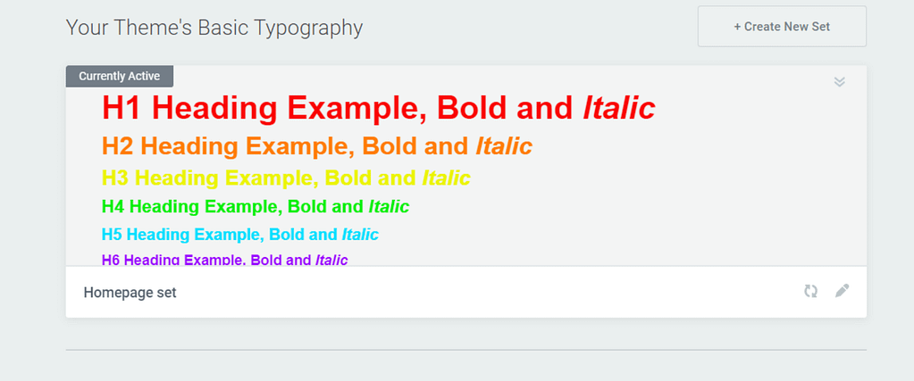Edit Homepage set using the pencil icon

(842, 291)
